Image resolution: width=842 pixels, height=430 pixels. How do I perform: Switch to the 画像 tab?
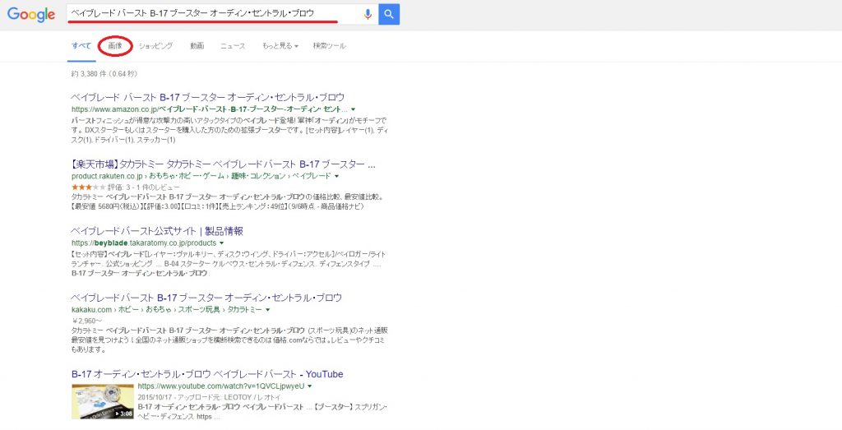pos(115,46)
